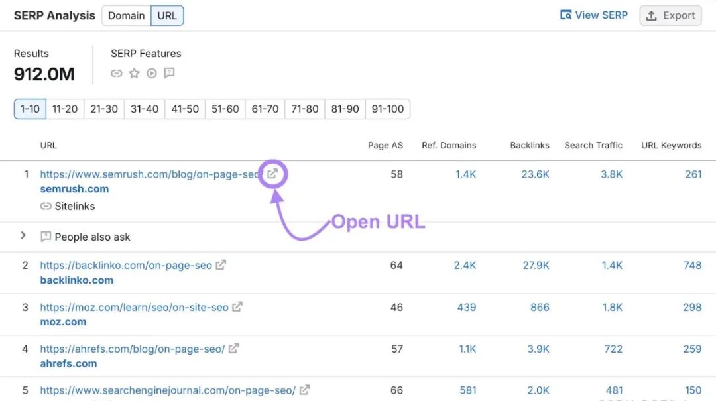Click the People also ask SERP feature icon
Viewport: 716px width, 401px height.
click(170, 73)
